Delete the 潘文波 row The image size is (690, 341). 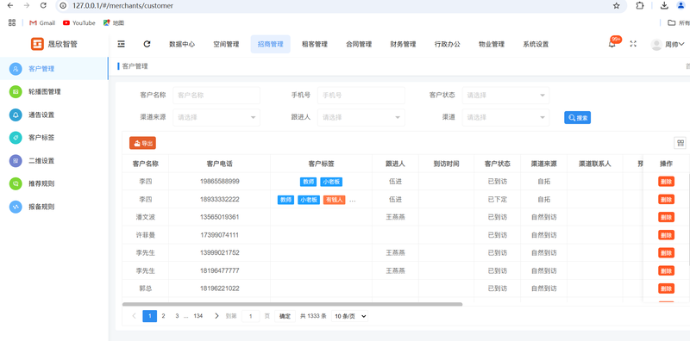pyautogui.click(x=666, y=217)
